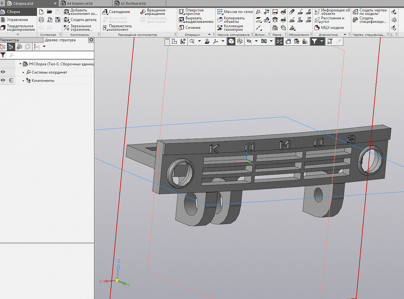Image resolution: width=404 pixels, height=299 pixels.
Task: Click Добавить компонент из... button
Action: tap(81, 12)
